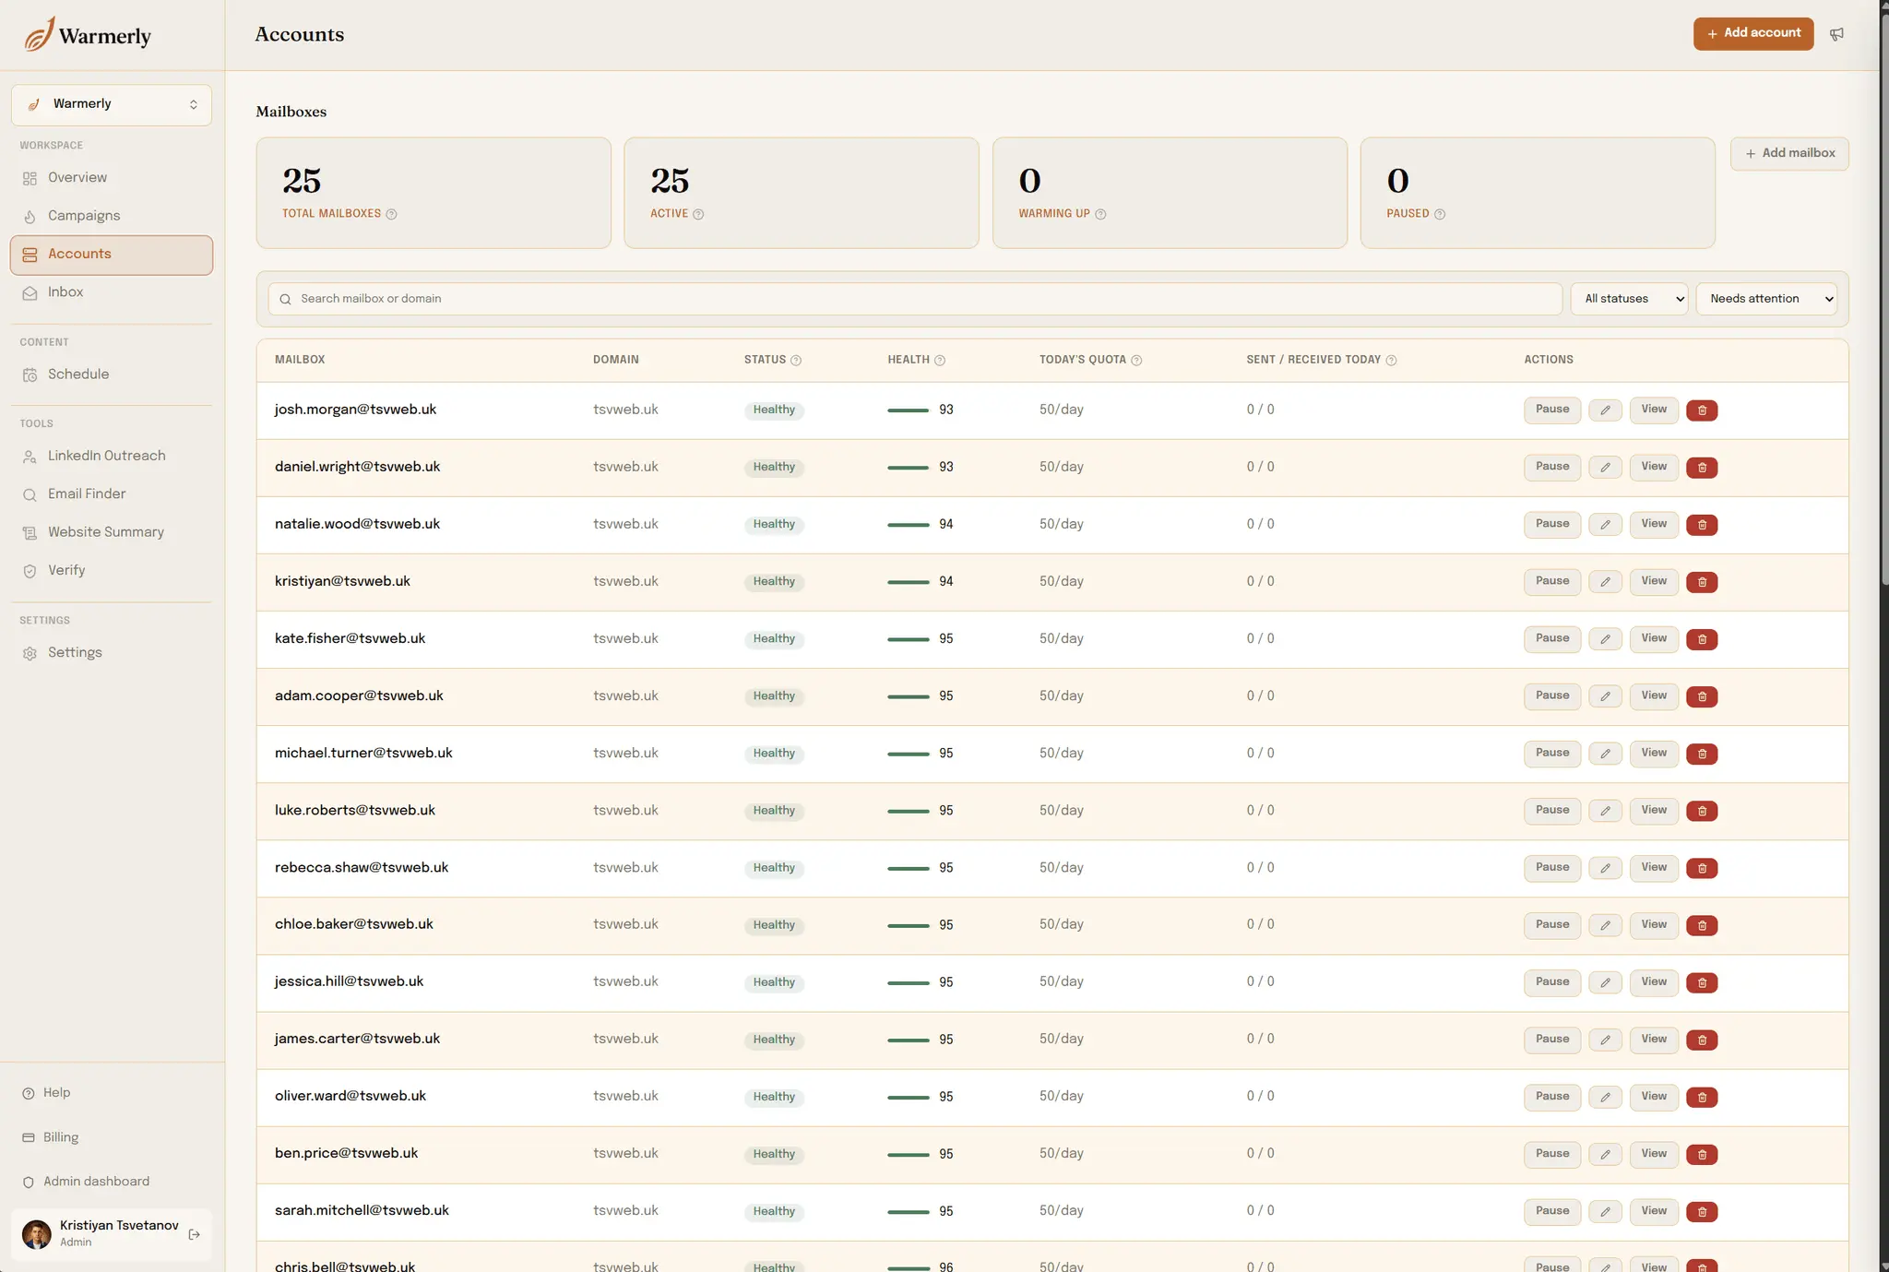Click the Warmerly logo
This screenshot has width=1889, height=1272.
point(88,35)
